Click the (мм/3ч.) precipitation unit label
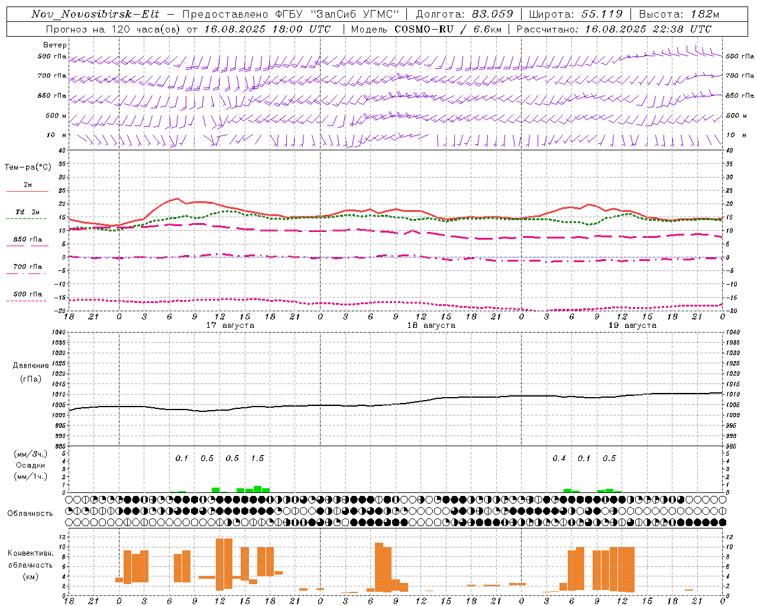The image size is (757, 606). coord(31,454)
